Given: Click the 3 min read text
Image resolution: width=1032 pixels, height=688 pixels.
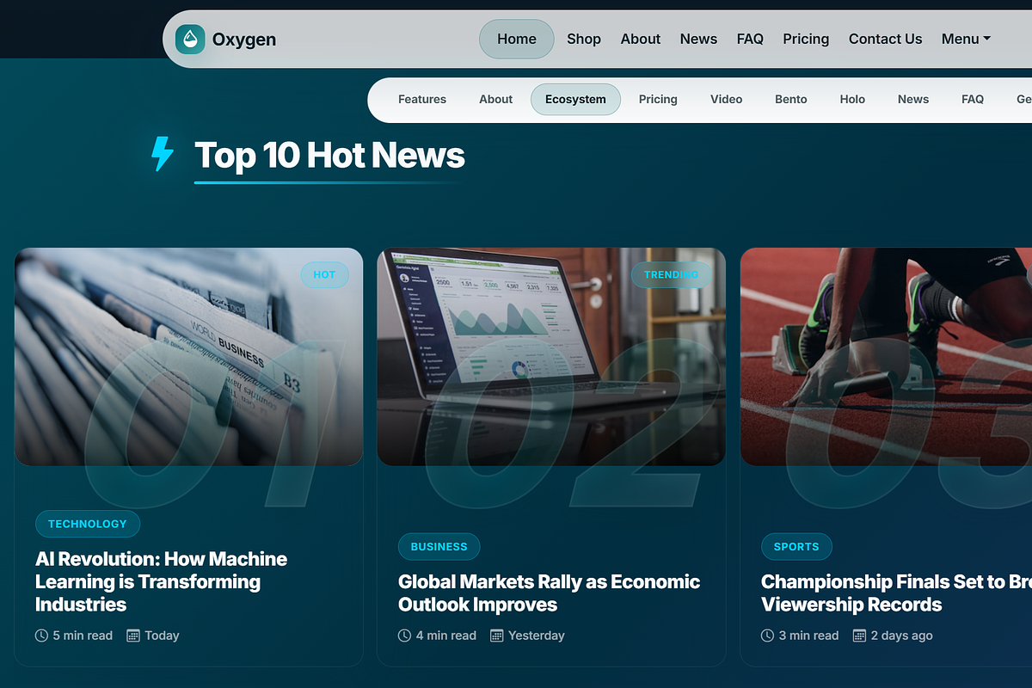Looking at the screenshot, I should tap(808, 636).
